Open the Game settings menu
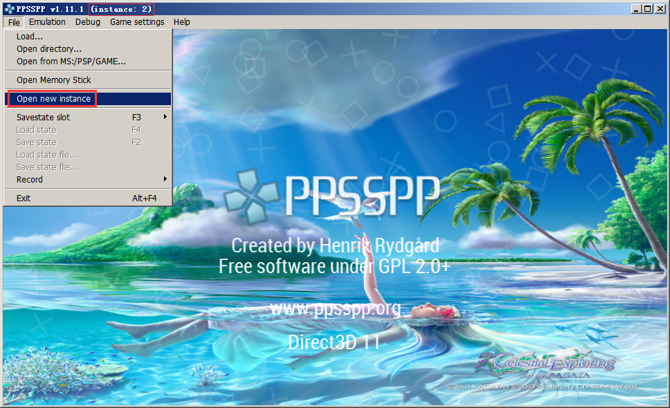Viewport: 670px width, 408px height. point(137,22)
